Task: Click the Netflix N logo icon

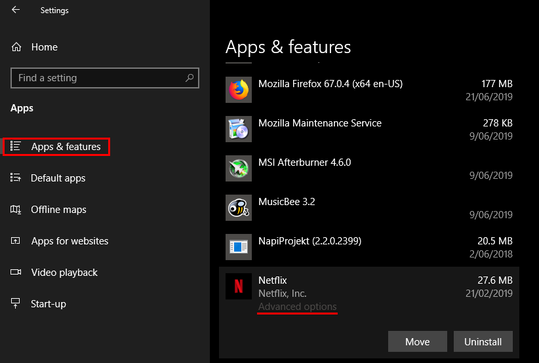Action: click(239, 286)
